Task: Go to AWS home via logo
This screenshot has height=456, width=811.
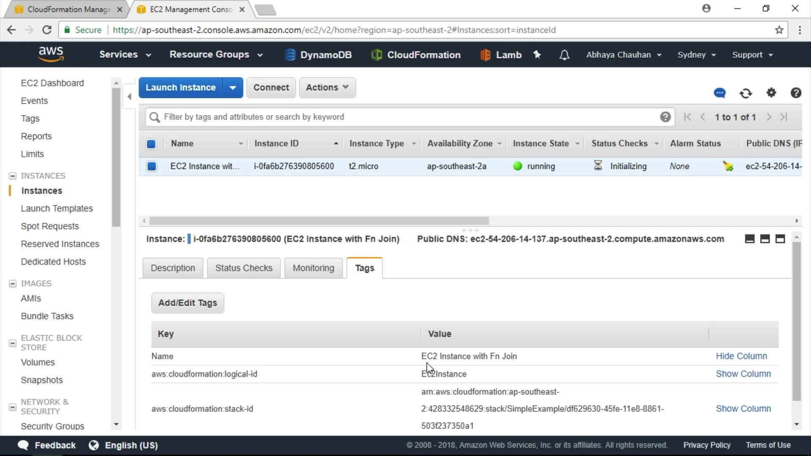Action: [51, 54]
